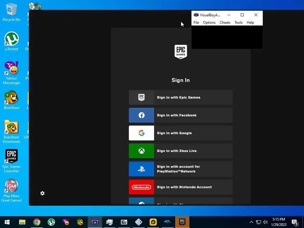Open VisualBoyAdvance Cheats menu
Image resolution: width=304 pixels, height=228 pixels.
tap(225, 23)
